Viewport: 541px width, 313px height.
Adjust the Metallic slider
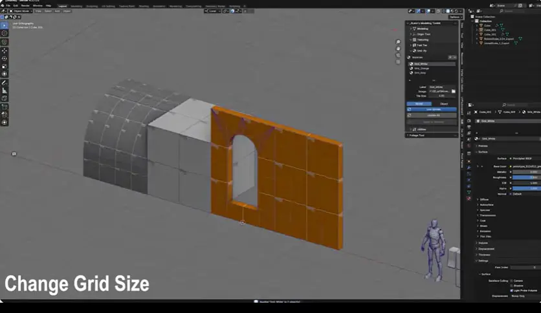527,171
